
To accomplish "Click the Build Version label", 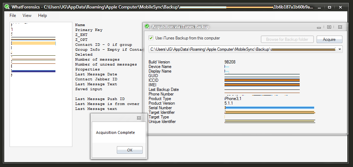I will click(x=159, y=62).
